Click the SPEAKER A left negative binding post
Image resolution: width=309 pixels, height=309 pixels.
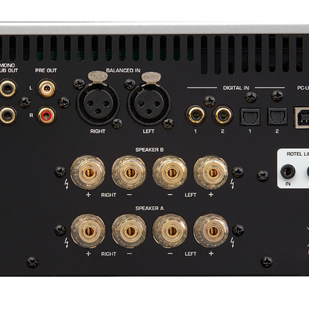coord(170,231)
